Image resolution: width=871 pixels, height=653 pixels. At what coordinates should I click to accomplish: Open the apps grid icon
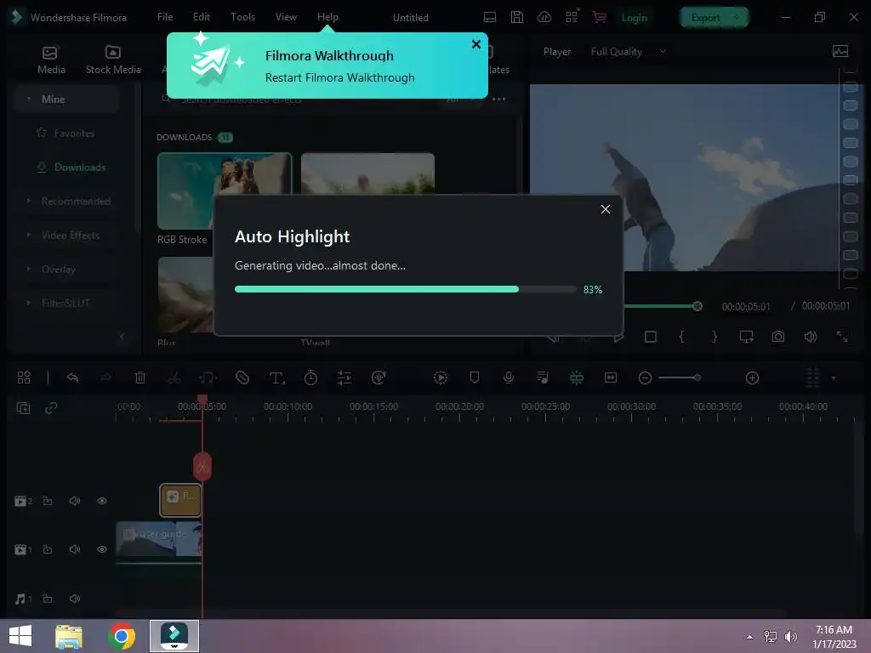click(x=572, y=17)
